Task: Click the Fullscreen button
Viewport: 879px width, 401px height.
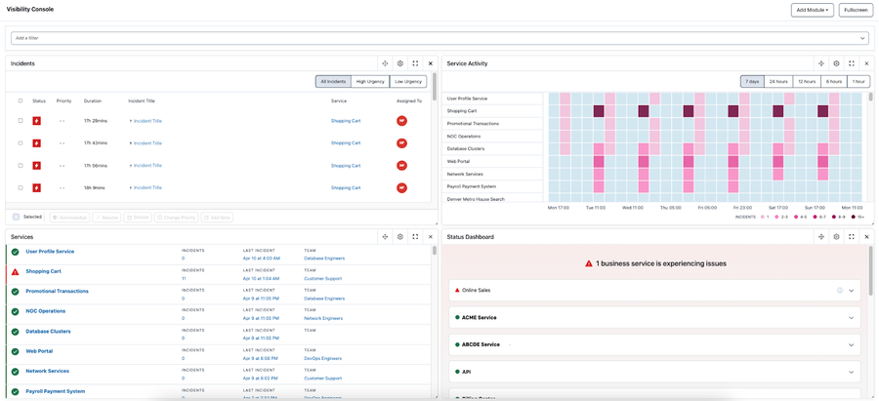Action: coord(856,10)
